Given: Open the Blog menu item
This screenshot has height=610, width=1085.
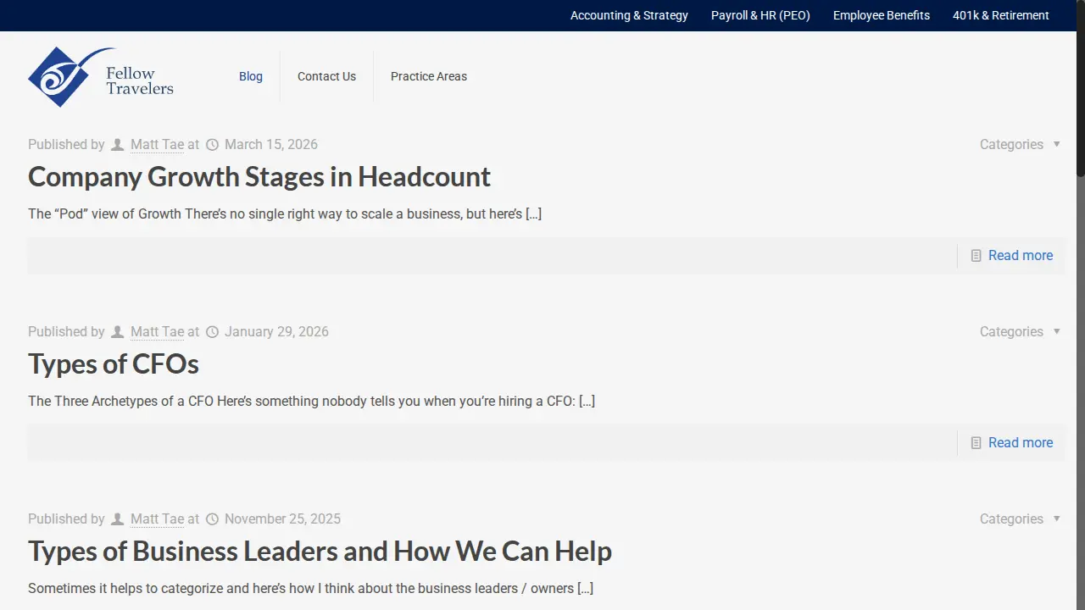Looking at the screenshot, I should point(251,76).
